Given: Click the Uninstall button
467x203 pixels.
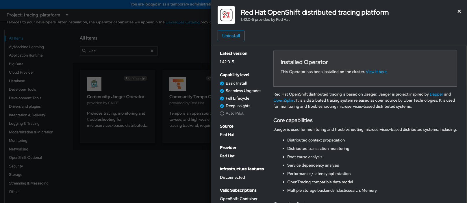Looking at the screenshot, I should click(x=231, y=36).
